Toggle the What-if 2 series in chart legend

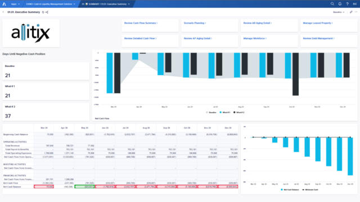click(239, 112)
